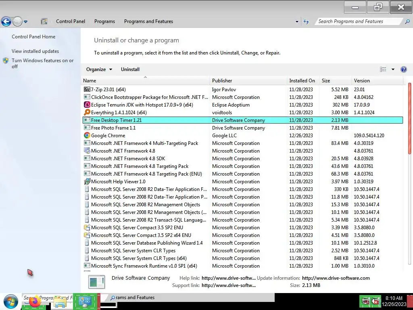
Task: Click version 109.0.5414.120 cell
Action: (x=369, y=136)
